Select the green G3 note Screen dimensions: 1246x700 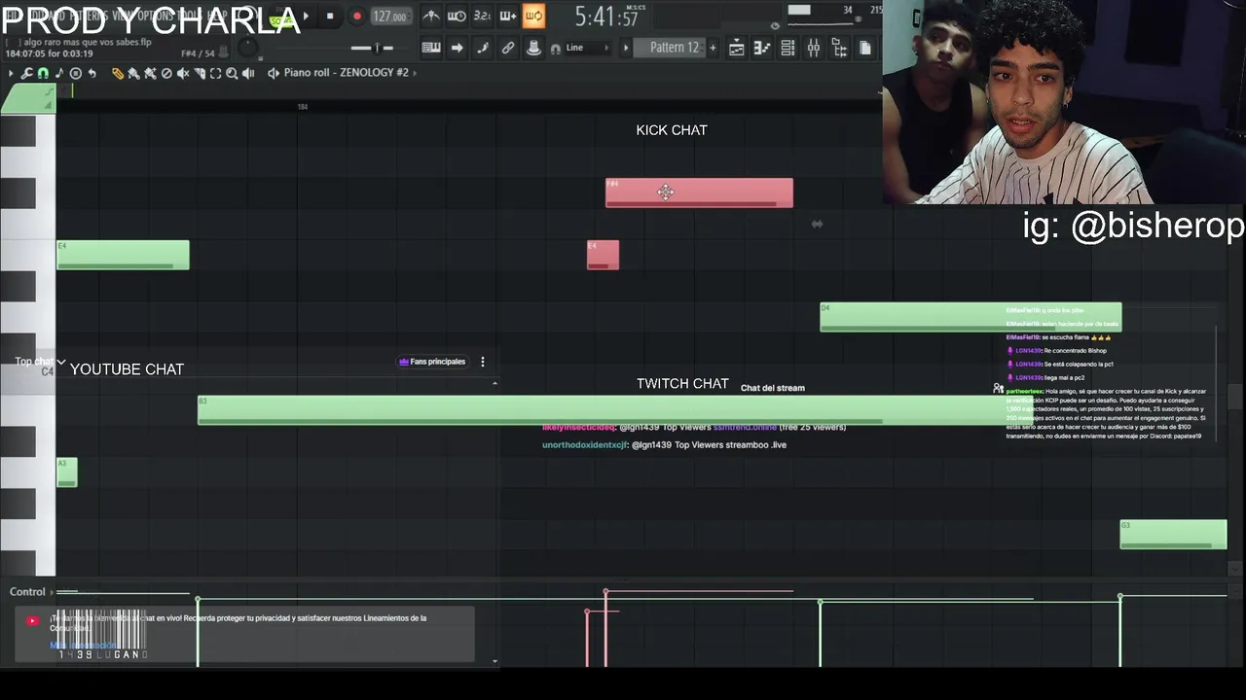[x=1173, y=534]
